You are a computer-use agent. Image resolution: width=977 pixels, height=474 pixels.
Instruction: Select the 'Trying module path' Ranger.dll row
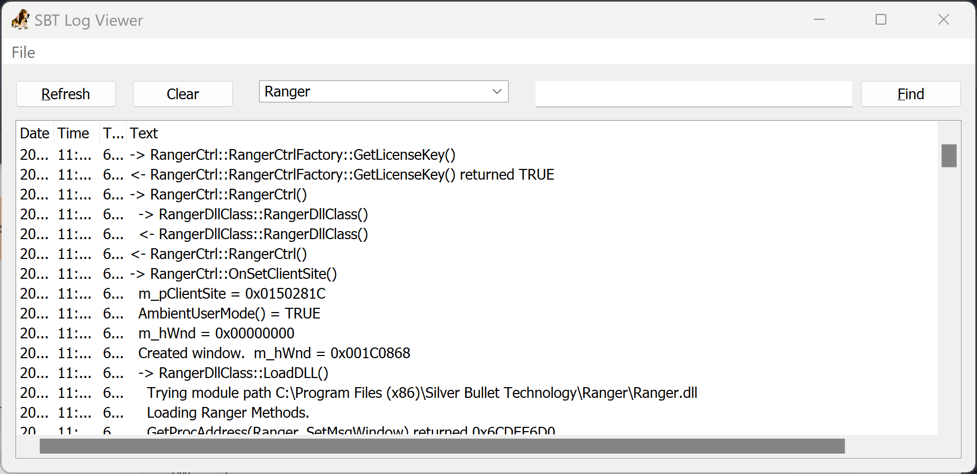click(478, 392)
